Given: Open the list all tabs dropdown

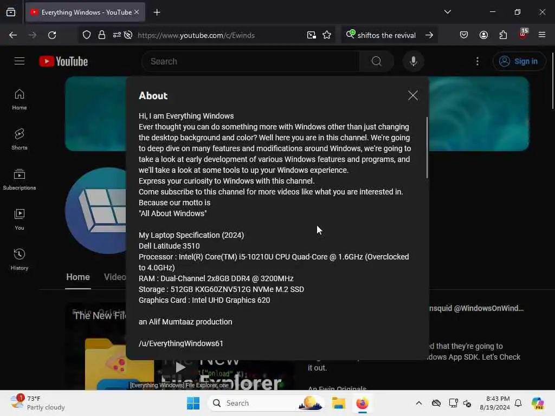Looking at the screenshot, I should pyautogui.click(x=447, y=12).
